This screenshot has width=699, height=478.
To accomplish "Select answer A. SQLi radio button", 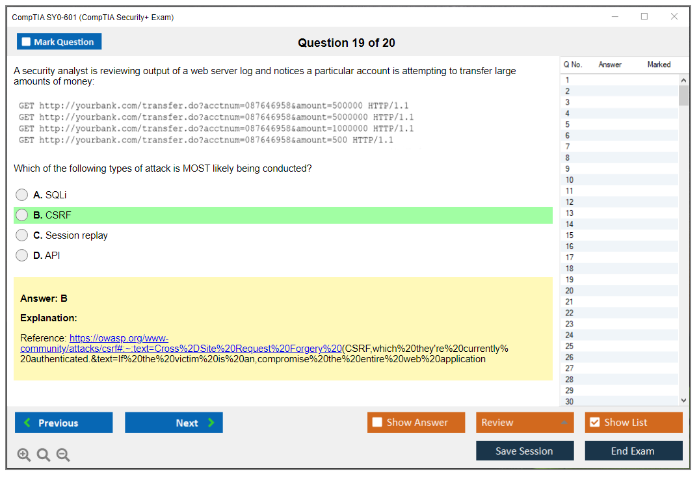I will coord(22,195).
